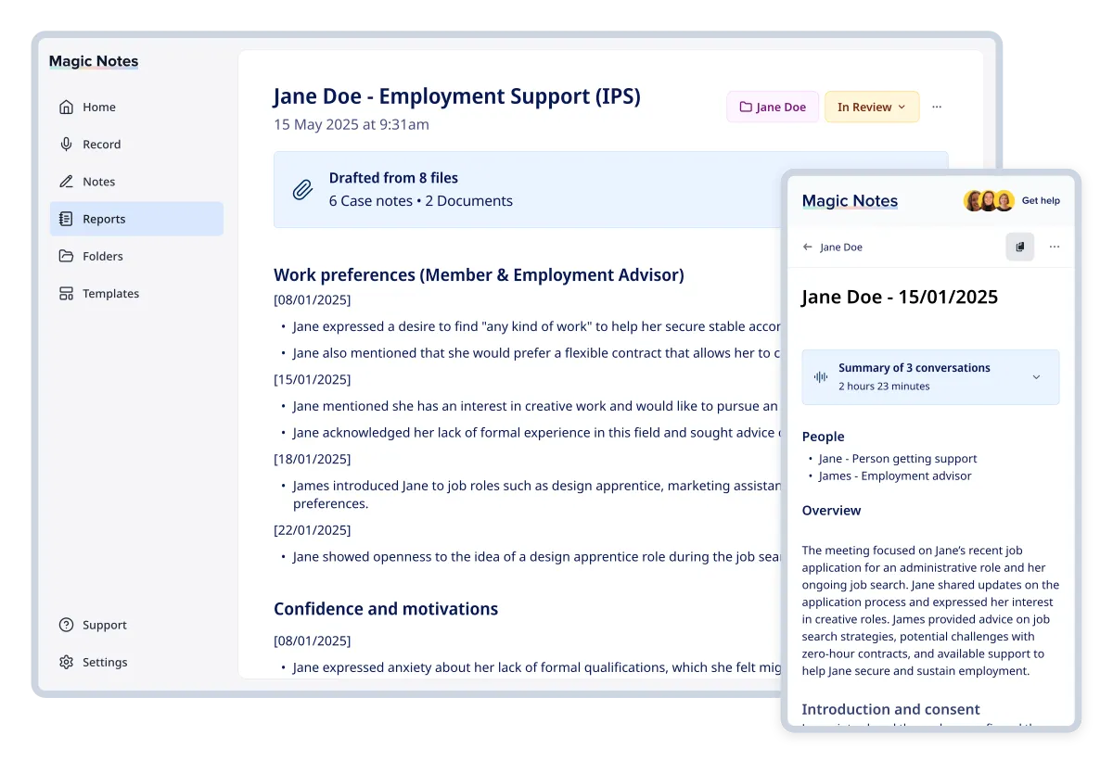Select Folders in the sidebar
The image size is (1113, 761).
[x=66, y=256]
